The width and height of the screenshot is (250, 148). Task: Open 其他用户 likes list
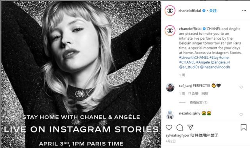point(202,135)
